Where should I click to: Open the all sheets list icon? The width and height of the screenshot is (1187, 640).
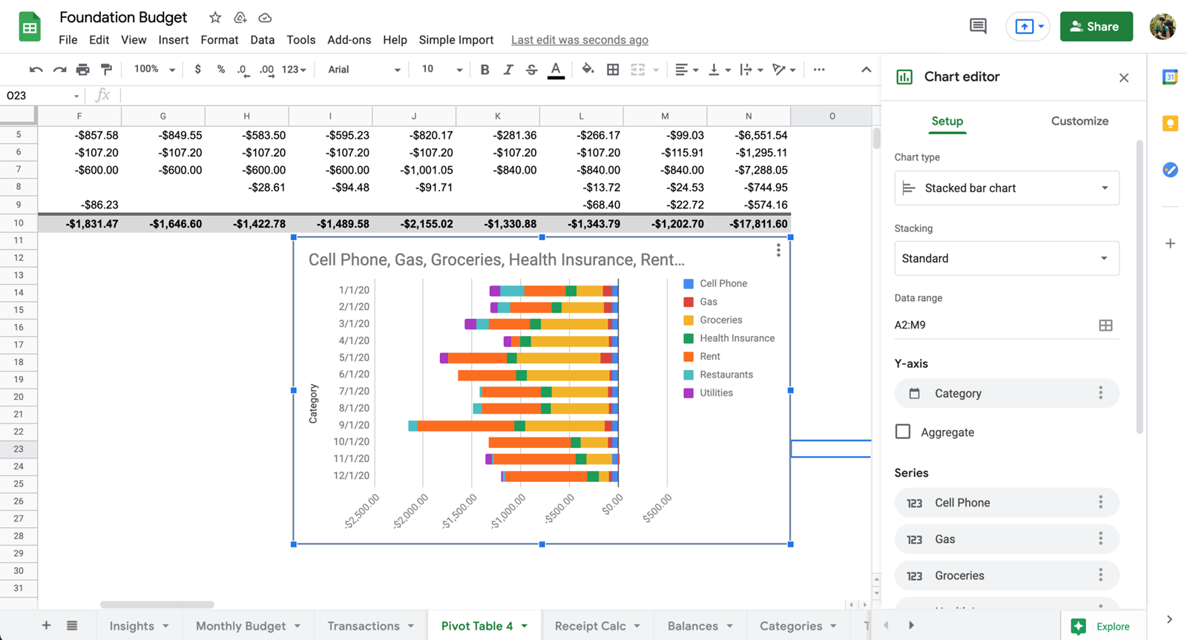coord(72,625)
